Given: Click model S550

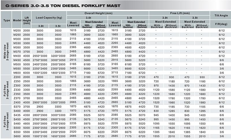Looking at the screenshot, I should click(x=17, y=132).
